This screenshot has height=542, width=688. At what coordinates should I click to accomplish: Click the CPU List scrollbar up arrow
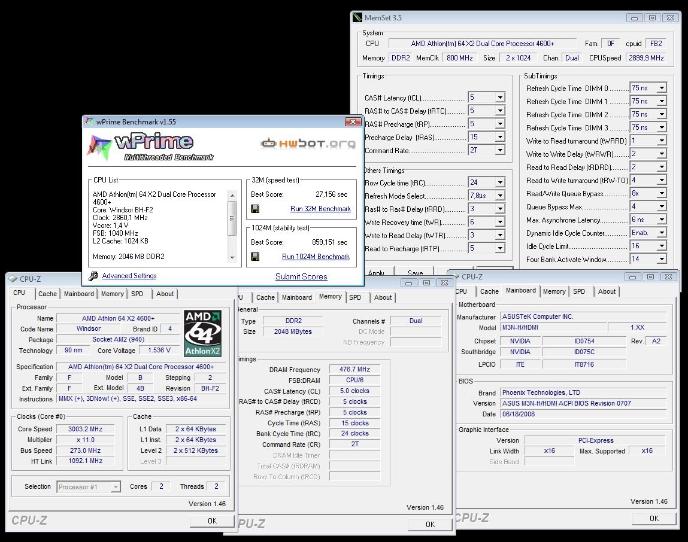point(232,196)
